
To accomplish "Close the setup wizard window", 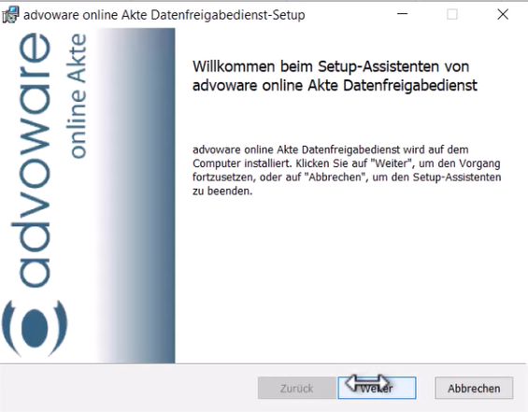I will [503, 14].
